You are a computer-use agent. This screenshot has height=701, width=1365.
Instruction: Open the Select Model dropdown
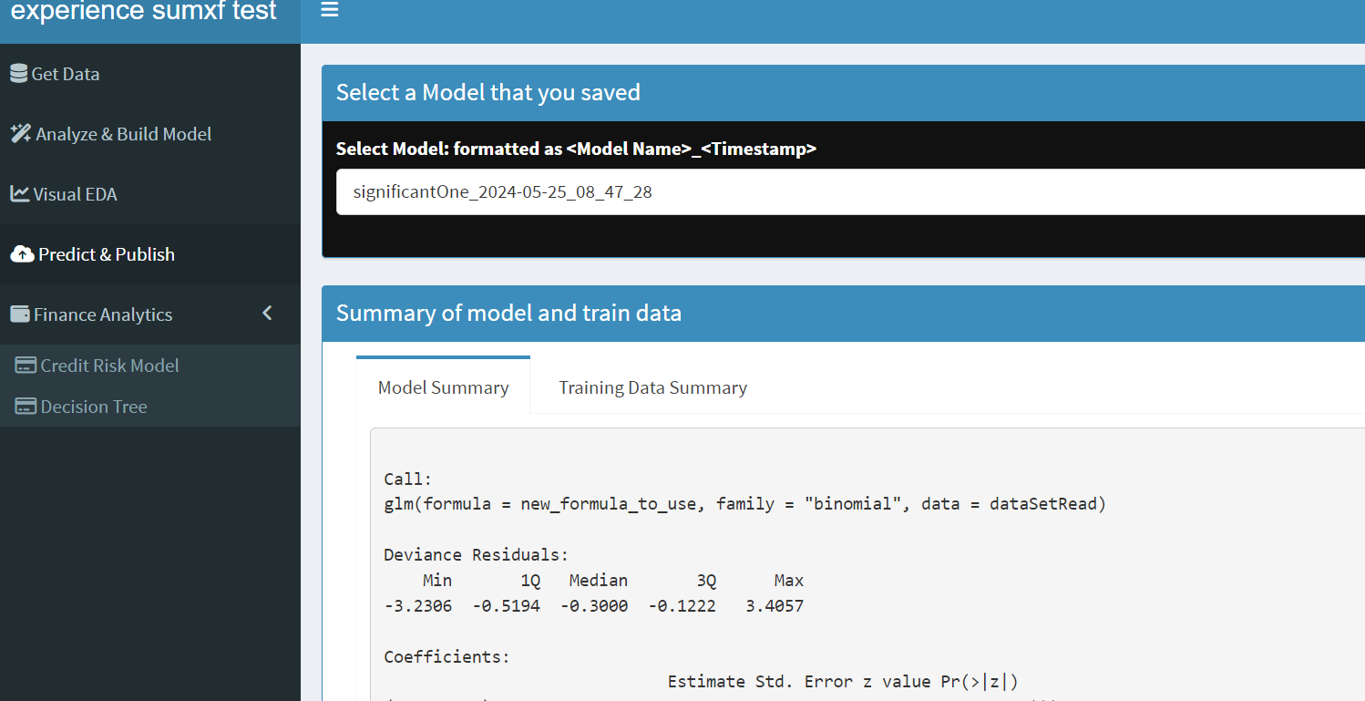point(850,192)
